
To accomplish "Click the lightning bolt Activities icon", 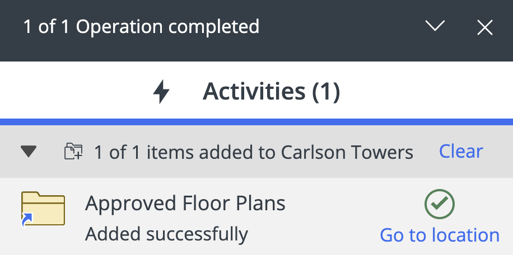I will [161, 92].
